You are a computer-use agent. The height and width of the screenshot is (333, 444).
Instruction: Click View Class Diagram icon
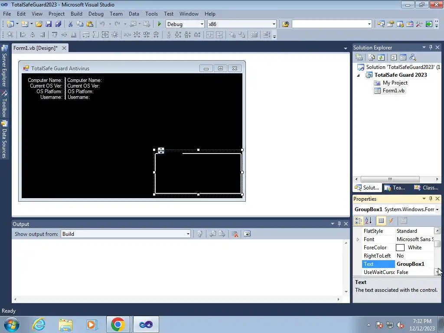413,58
